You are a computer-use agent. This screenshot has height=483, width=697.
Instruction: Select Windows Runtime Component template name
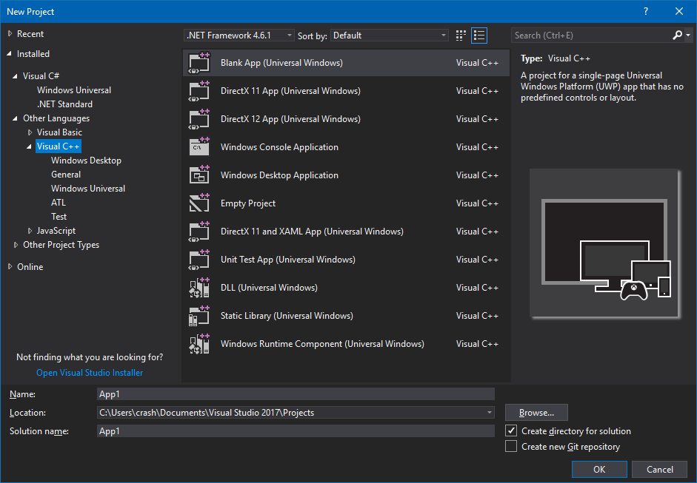coord(322,344)
